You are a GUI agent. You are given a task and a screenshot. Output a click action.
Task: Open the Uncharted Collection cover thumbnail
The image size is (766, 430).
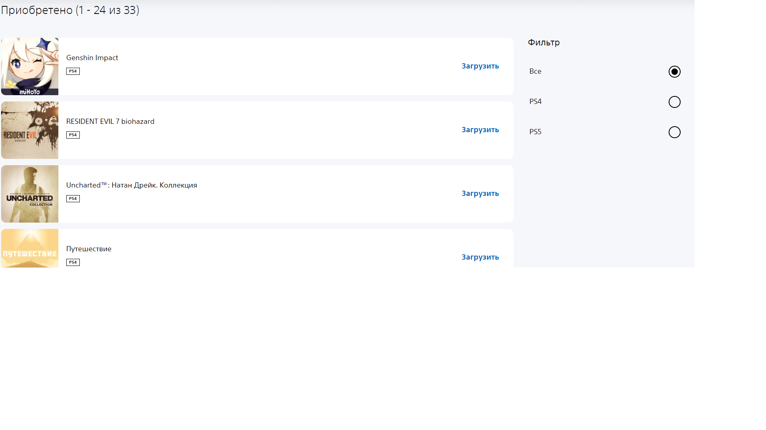[x=30, y=194]
